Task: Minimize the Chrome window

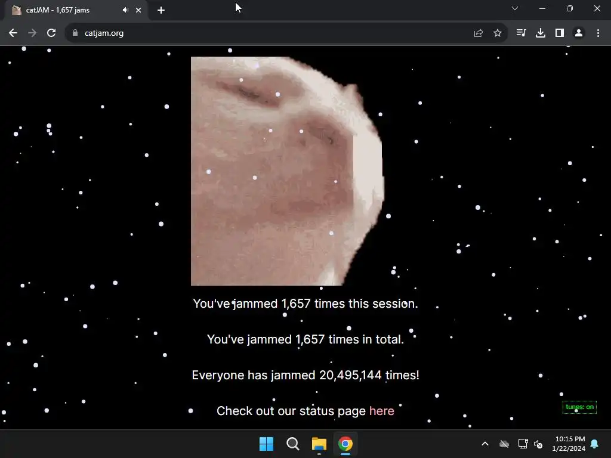Action: point(542,8)
